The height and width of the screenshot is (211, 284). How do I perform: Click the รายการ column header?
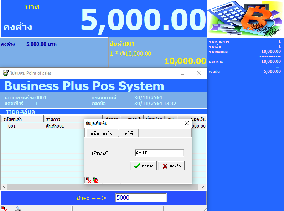[x=53, y=119]
